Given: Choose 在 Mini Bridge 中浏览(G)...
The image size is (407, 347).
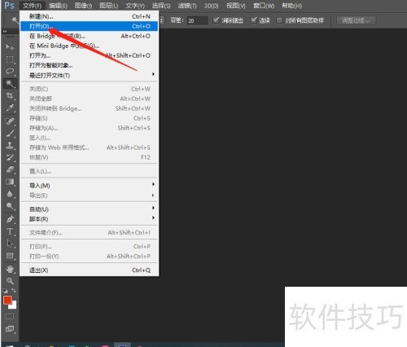Looking at the screenshot, I should [89, 46].
